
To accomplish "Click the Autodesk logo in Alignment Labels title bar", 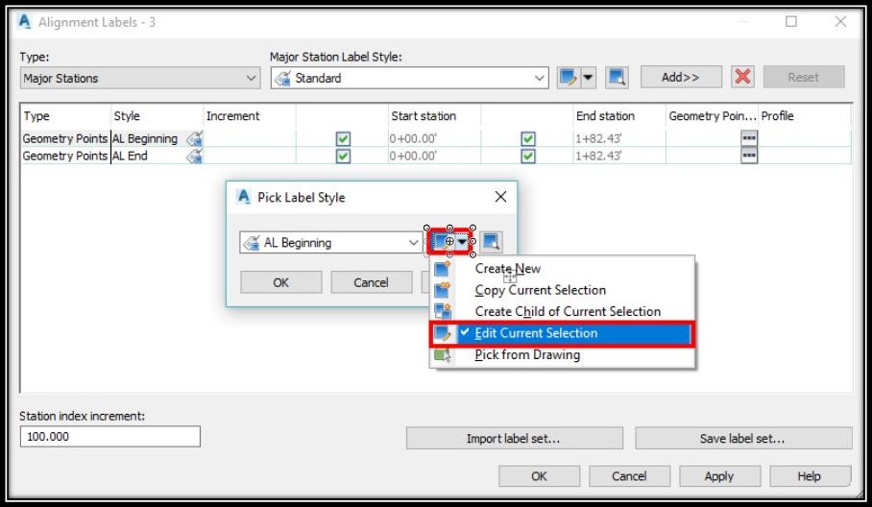I will [24, 22].
